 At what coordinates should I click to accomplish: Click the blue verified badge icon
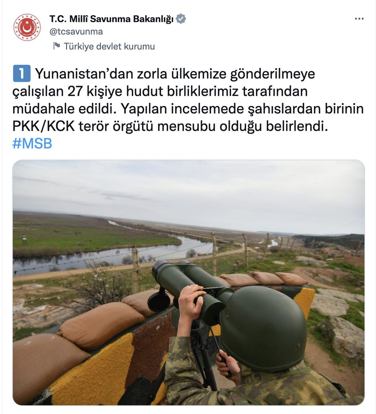point(181,19)
